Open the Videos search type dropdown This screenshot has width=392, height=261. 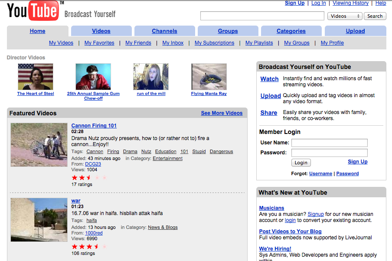345,16
